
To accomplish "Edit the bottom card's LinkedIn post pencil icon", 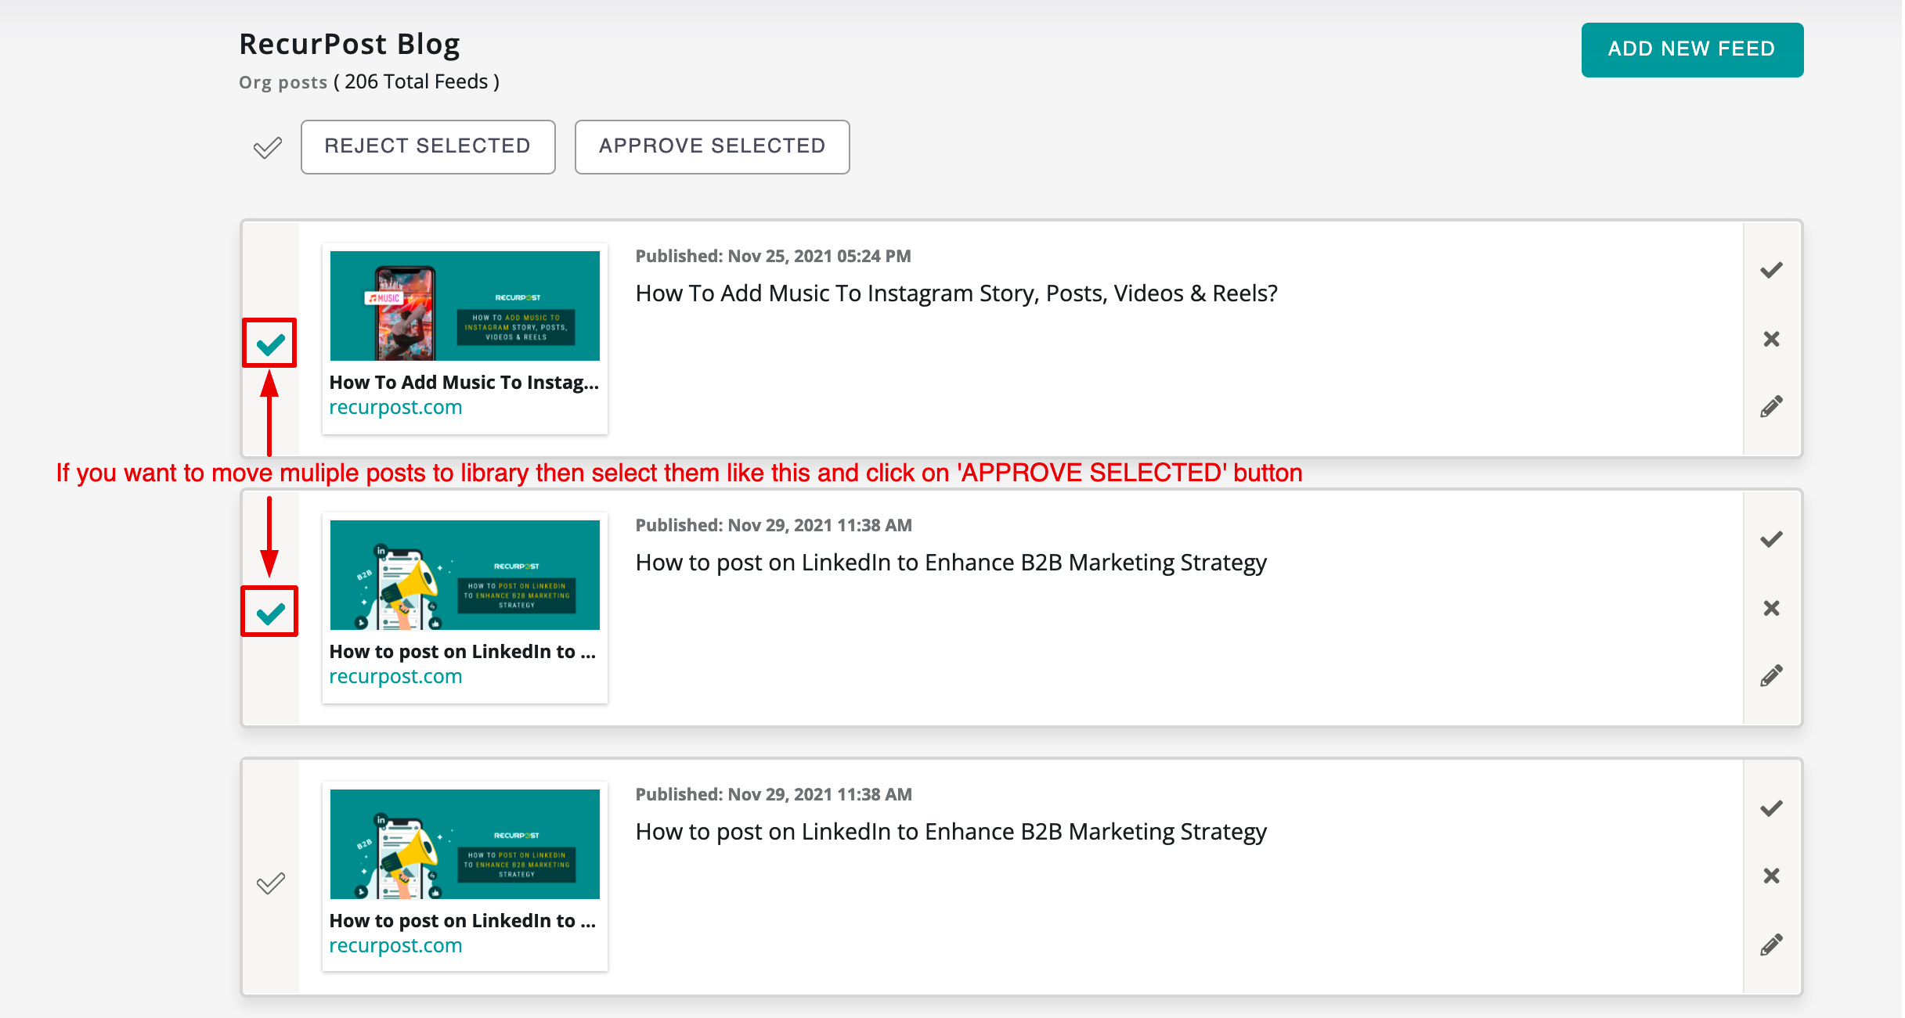I will [x=1771, y=944].
